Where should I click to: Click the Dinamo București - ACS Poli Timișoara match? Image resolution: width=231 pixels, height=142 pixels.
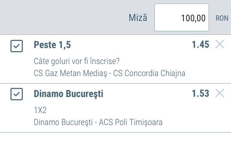[98, 122]
